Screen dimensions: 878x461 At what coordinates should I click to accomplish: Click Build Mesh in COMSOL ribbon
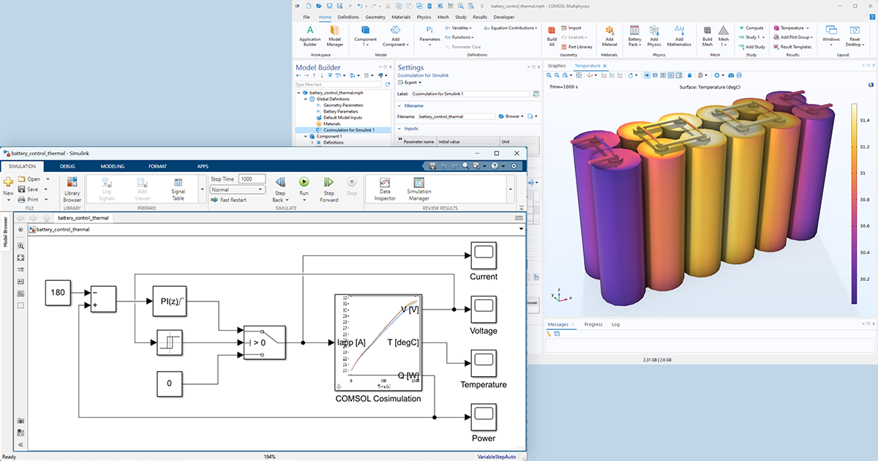(708, 34)
